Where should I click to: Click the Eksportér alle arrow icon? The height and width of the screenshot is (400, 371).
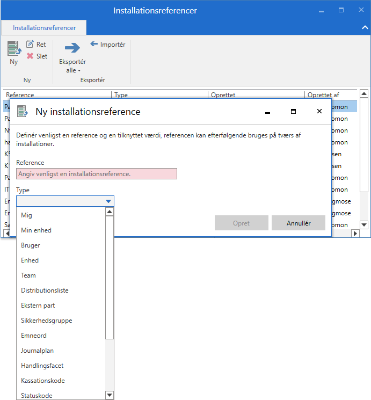72,48
